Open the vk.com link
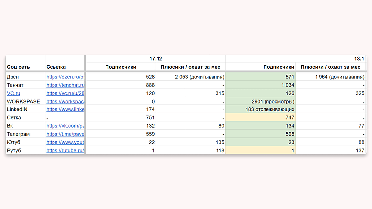The image size is (372, 209). pos(65,126)
